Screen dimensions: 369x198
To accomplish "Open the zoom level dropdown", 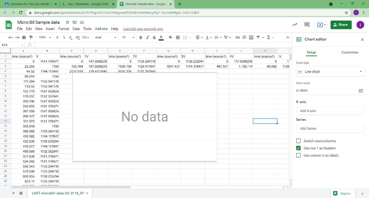I will (45, 38).
